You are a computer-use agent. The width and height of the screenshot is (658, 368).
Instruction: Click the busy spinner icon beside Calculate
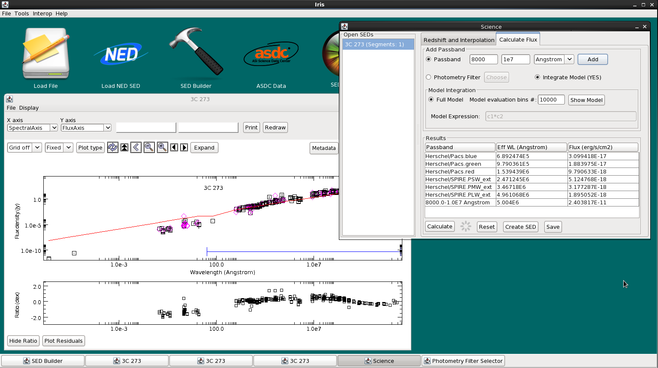[466, 227]
